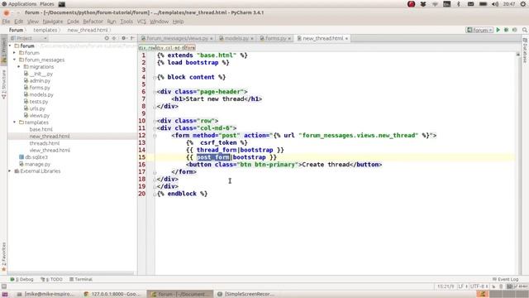This screenshot has width=529, height=298.
Task: Run the forum configuration with the green play icon
Action: pos(498,30)
